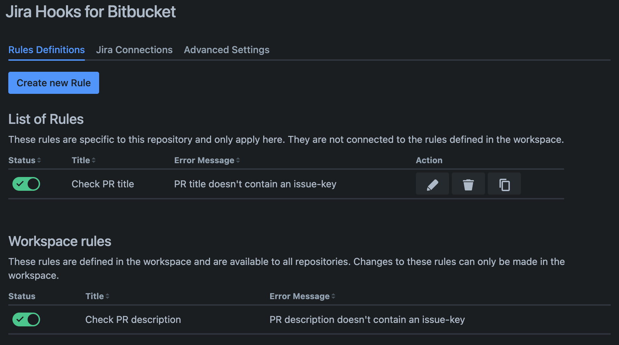Click the Workspace rules Status column header
The height and width of the screenshot is (345, 619).
(x=22, y=296)
